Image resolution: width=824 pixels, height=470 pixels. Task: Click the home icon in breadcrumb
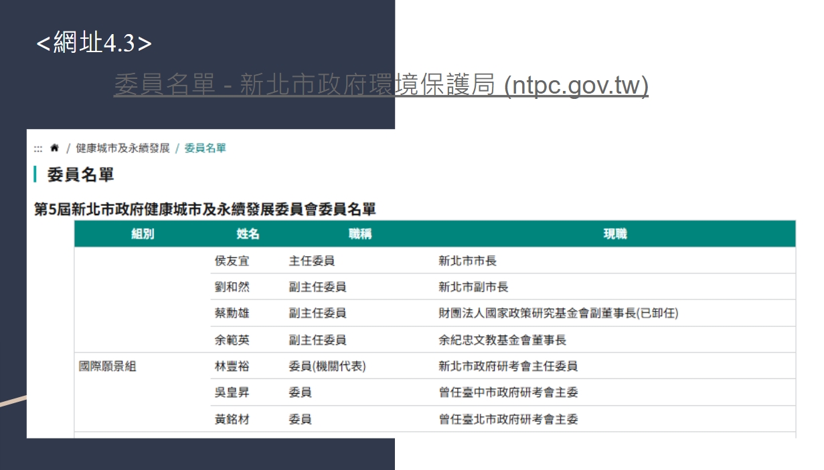54,148
